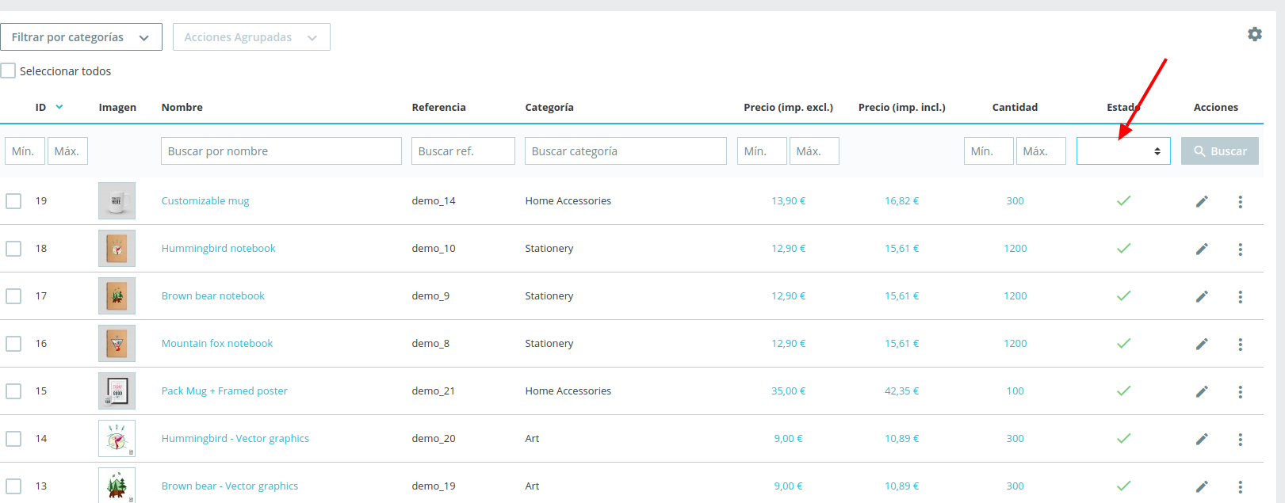Open Filtrar por categorías dropdown

tap(81, 37)
